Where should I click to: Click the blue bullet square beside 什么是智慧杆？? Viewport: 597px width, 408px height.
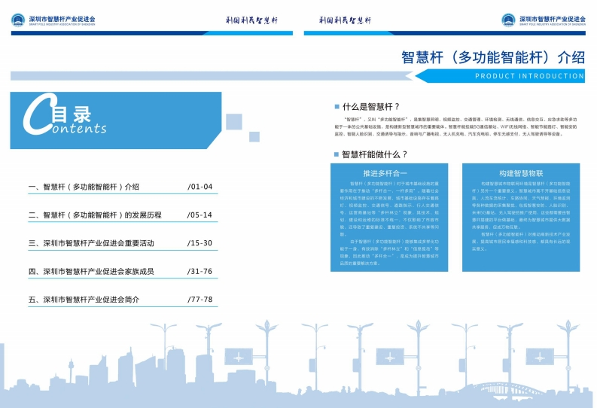(337, 107)
